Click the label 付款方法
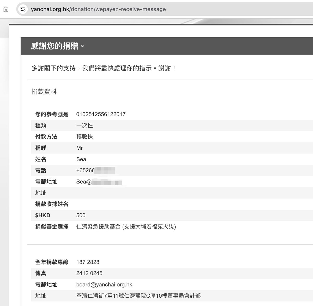The height and width of the screenshot is (306, 313). pos(46,137)
